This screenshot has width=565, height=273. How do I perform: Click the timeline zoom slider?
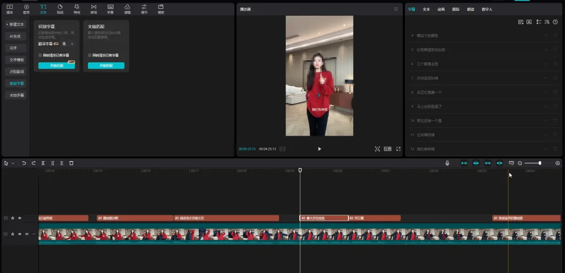click(x=539, y=163)
